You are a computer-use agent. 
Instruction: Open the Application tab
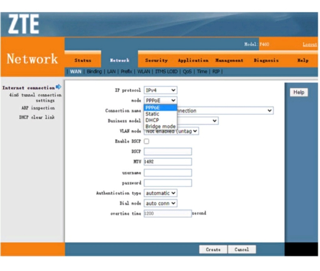(x=193, y=60)
